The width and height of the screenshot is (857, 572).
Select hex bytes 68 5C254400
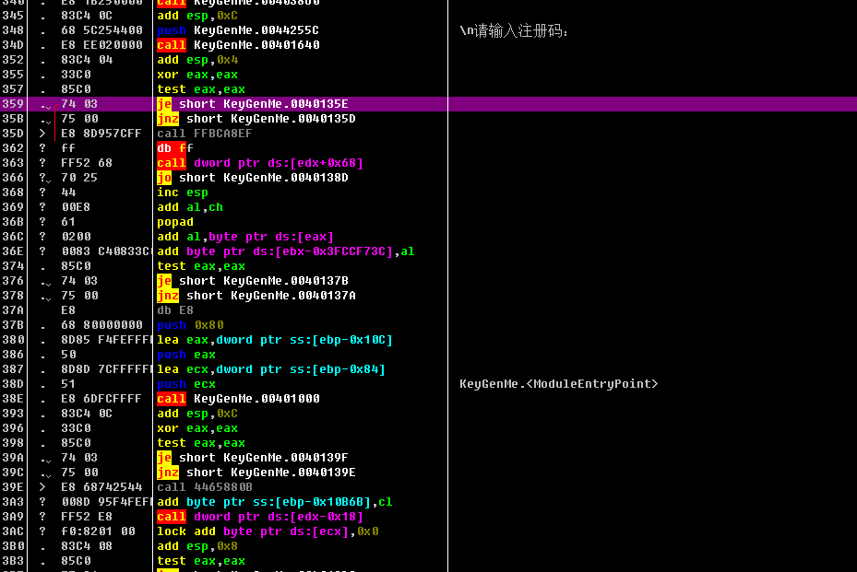coord(101,30)
